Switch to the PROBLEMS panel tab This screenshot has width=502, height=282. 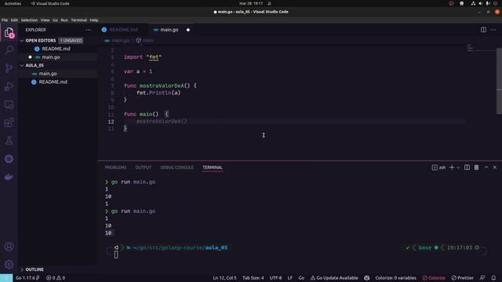(x=115, y=167)
